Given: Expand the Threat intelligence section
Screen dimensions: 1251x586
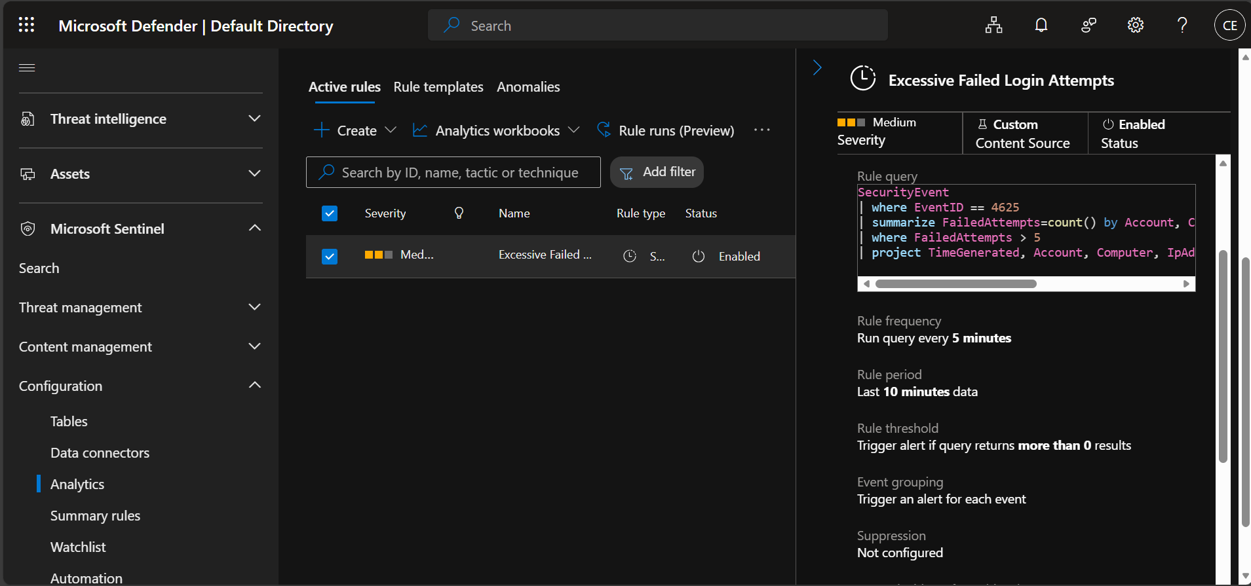Looking at the screenshot, I should [255, 119].
